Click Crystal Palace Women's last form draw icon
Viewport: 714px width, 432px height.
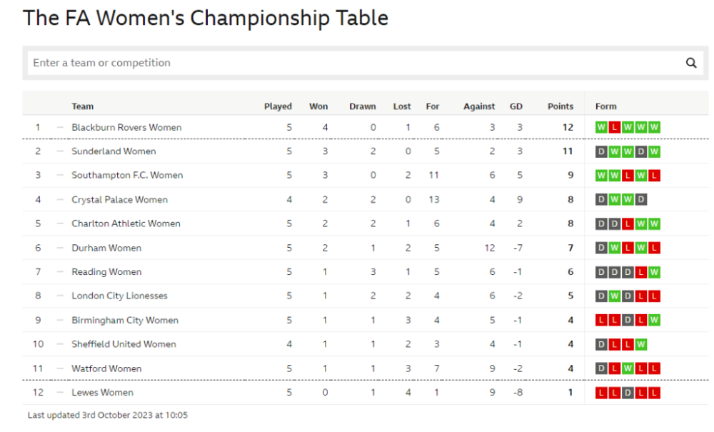pos(641,200)
